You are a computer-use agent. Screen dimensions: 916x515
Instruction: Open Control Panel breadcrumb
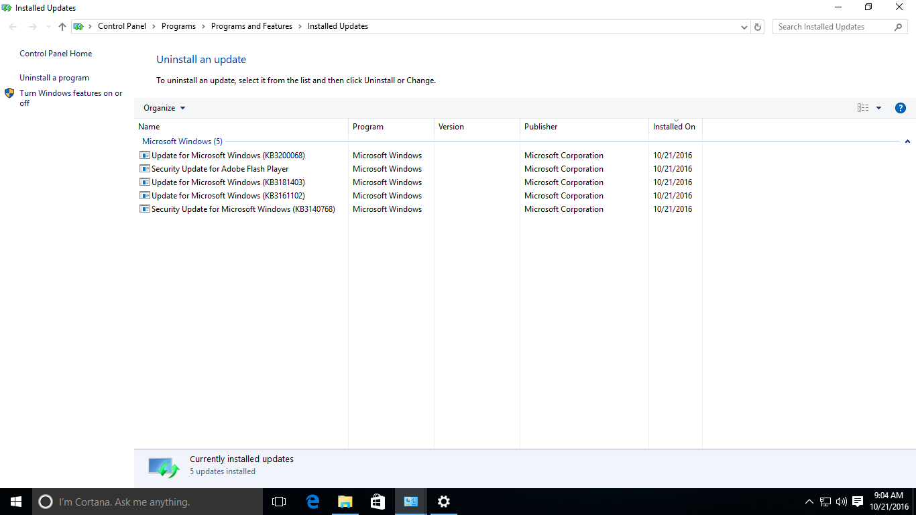click(122, 26)
